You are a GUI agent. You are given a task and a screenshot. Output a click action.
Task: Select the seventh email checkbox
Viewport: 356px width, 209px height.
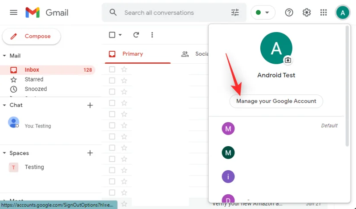coord(112,136)
